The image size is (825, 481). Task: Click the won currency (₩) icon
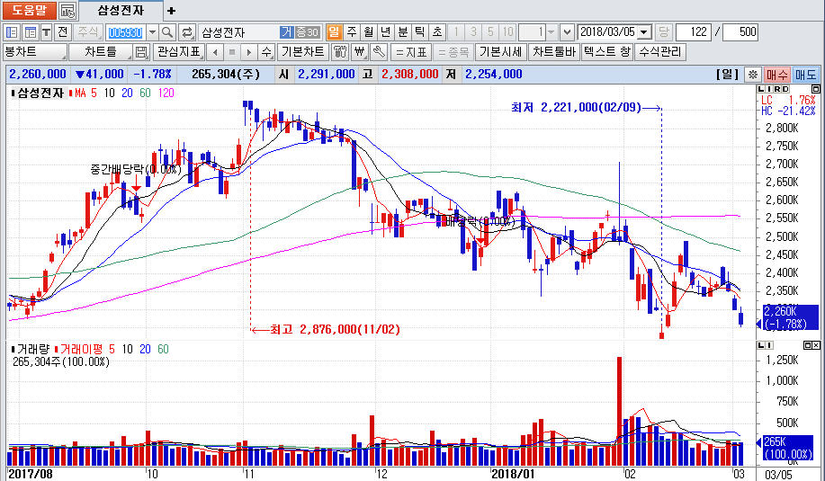point(360,51)
